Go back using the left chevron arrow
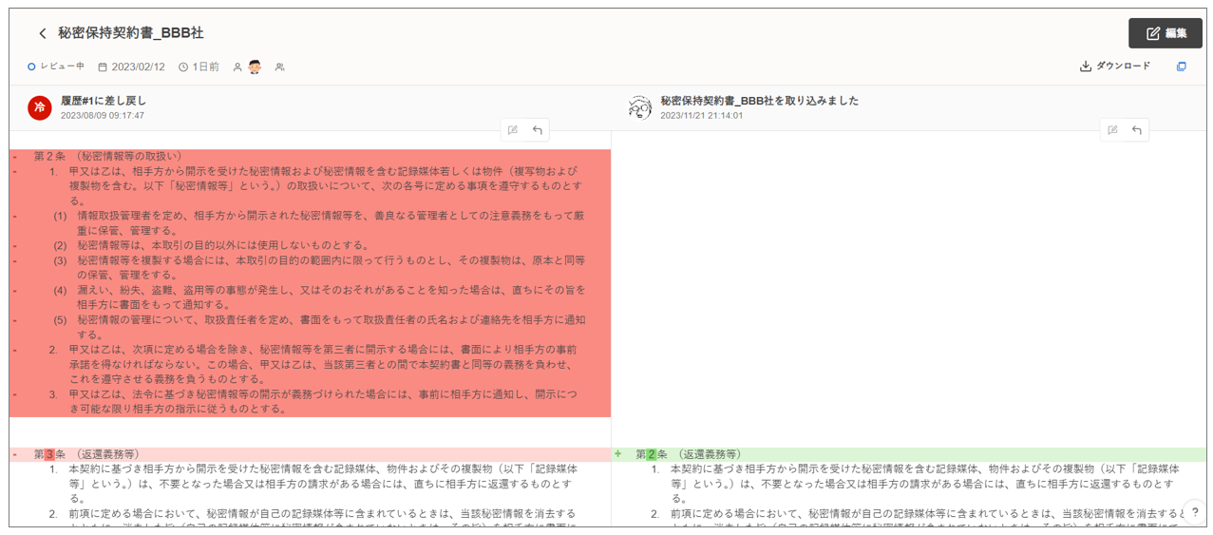1213x535 pixels. (42, 33)
